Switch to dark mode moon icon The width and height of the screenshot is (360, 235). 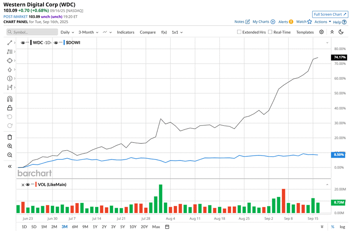coord(341,32)
